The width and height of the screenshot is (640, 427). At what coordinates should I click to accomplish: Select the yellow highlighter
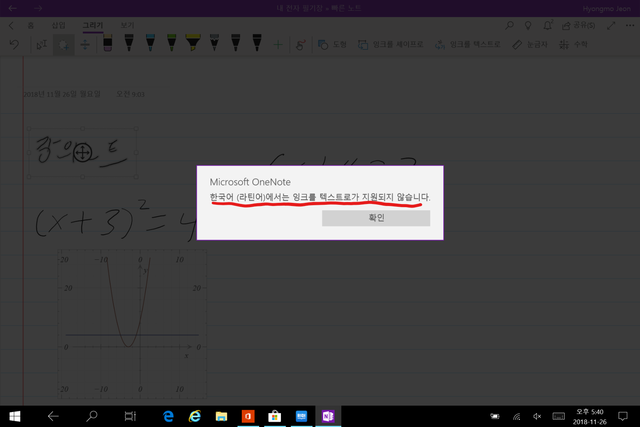193,43
